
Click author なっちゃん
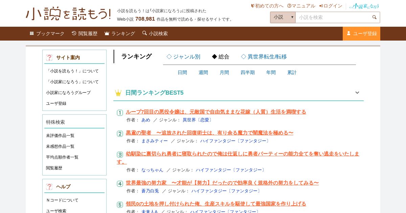pyautogui.click(x=152, y=170)
